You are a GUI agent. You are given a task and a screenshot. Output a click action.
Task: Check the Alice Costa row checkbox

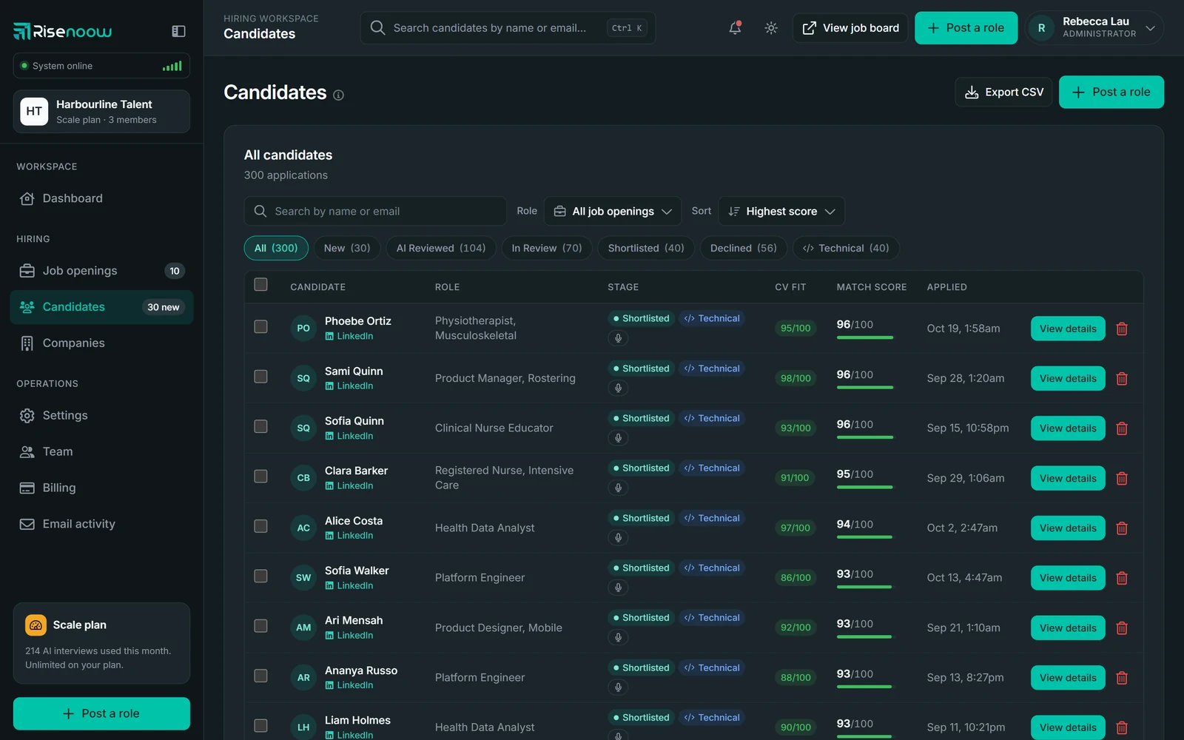click(260, 526)
